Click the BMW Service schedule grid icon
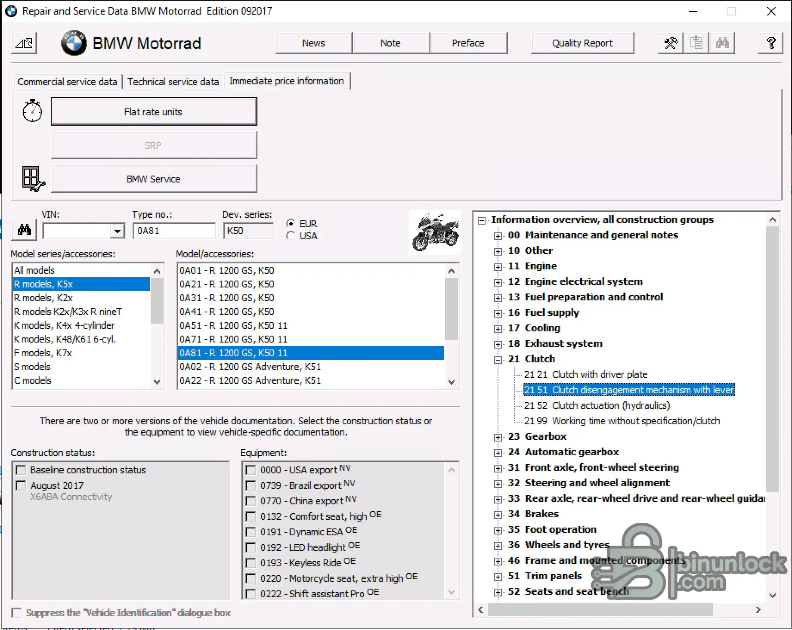 tap(33, 179)
